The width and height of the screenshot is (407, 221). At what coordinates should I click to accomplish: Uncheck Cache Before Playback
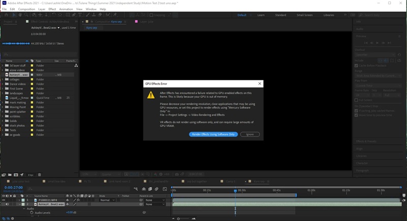tap(356, 66)
